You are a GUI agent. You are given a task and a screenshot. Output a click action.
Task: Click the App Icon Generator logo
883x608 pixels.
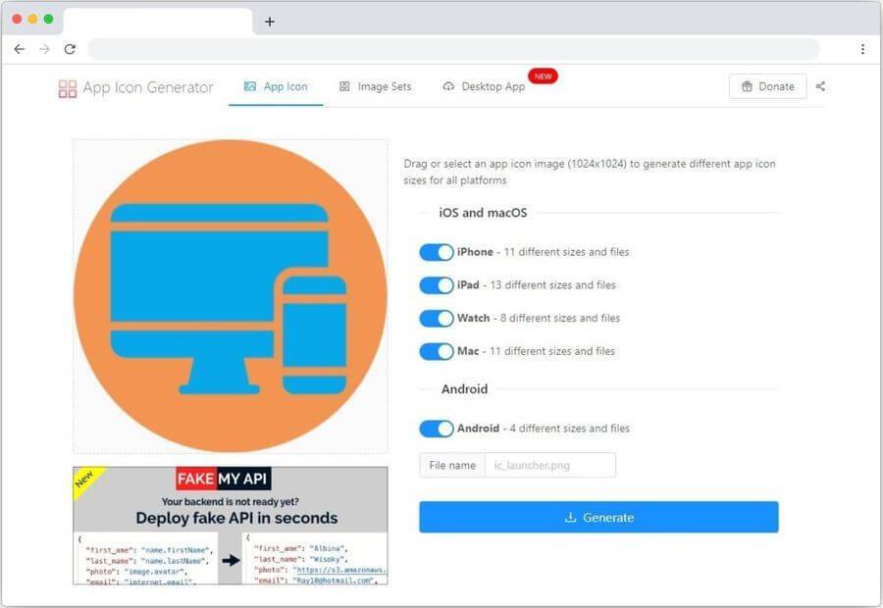coord(135,88)
